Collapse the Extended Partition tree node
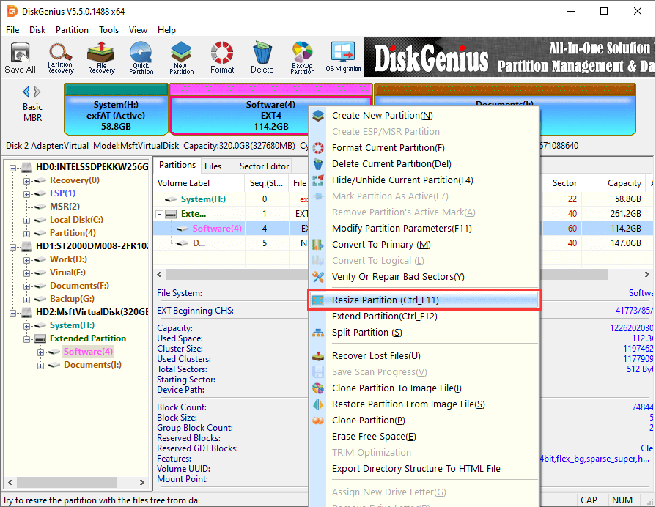Screen dimensions: 656x507 coord(27,338)
